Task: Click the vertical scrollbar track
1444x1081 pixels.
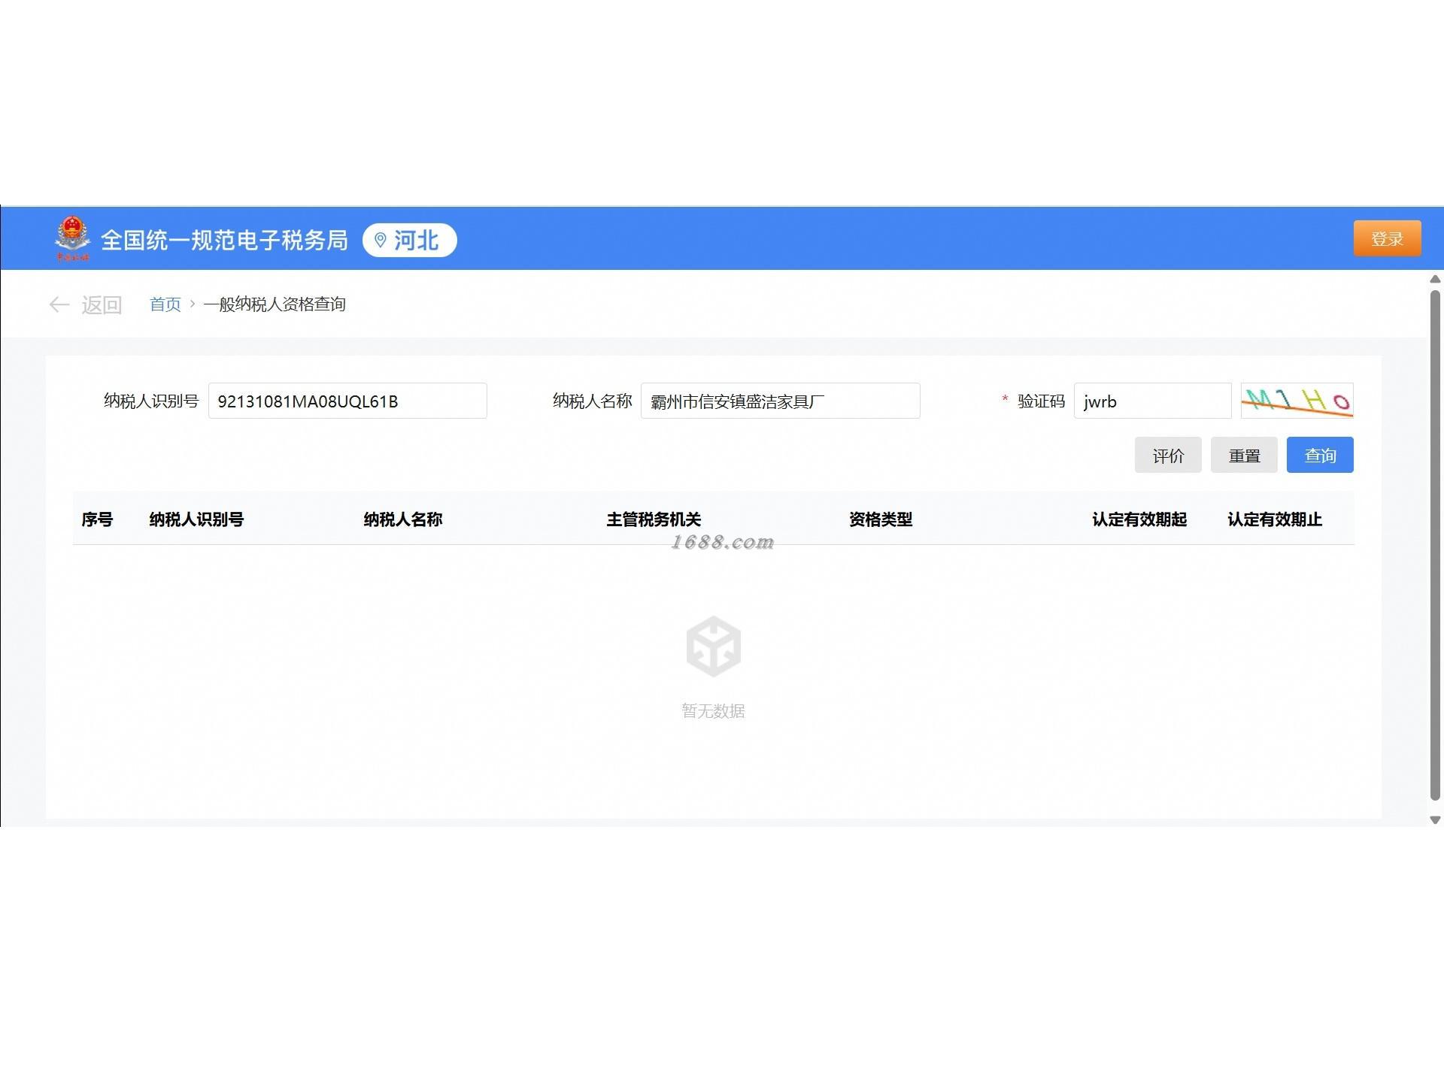Action: 1435,545
